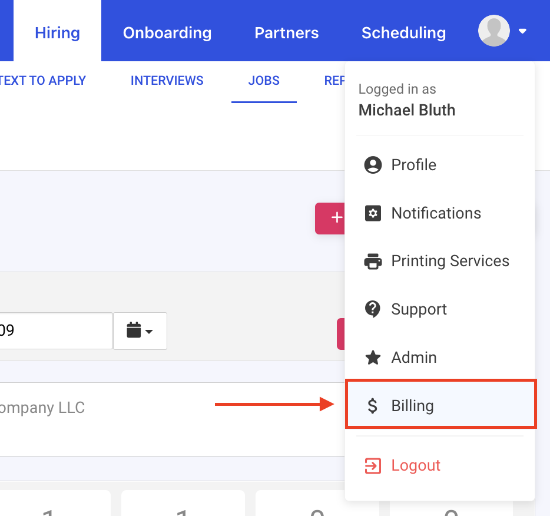Click the Support question bubble icon
This screenshot has height=516, width=550.
tap(373, 309)
